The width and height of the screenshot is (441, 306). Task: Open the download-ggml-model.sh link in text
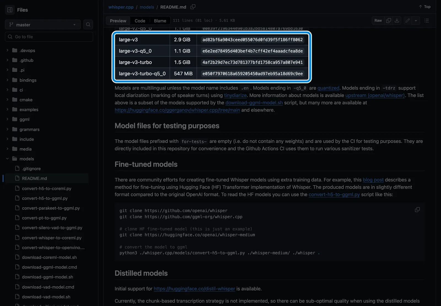point(254,102)
